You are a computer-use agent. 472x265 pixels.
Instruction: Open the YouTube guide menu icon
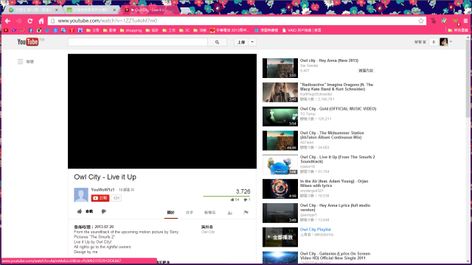coord(20,62)
